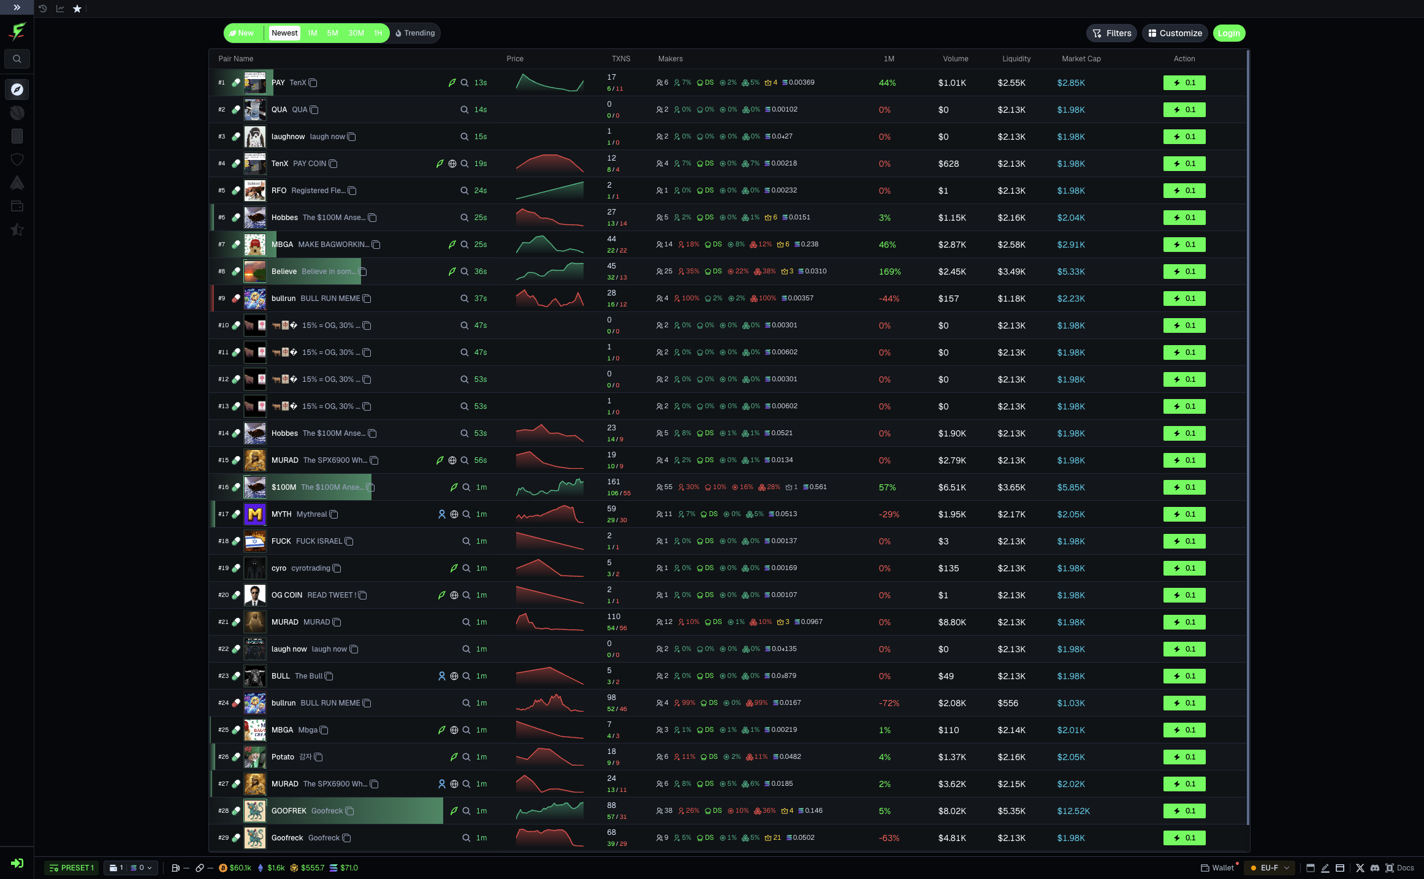
Task: Click the Bitcoin price $60.1k indicator
Action: click(x=235, y=868)
